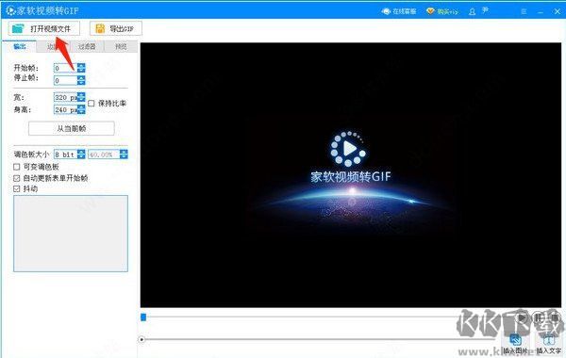Open video file (打开视频文件) button
566x358 pixels.
(x=44, y=28)
